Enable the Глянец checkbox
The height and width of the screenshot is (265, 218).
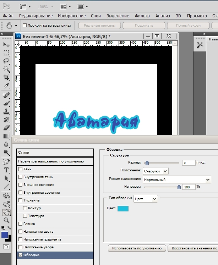pyautogui.click(x=20, y=223)
